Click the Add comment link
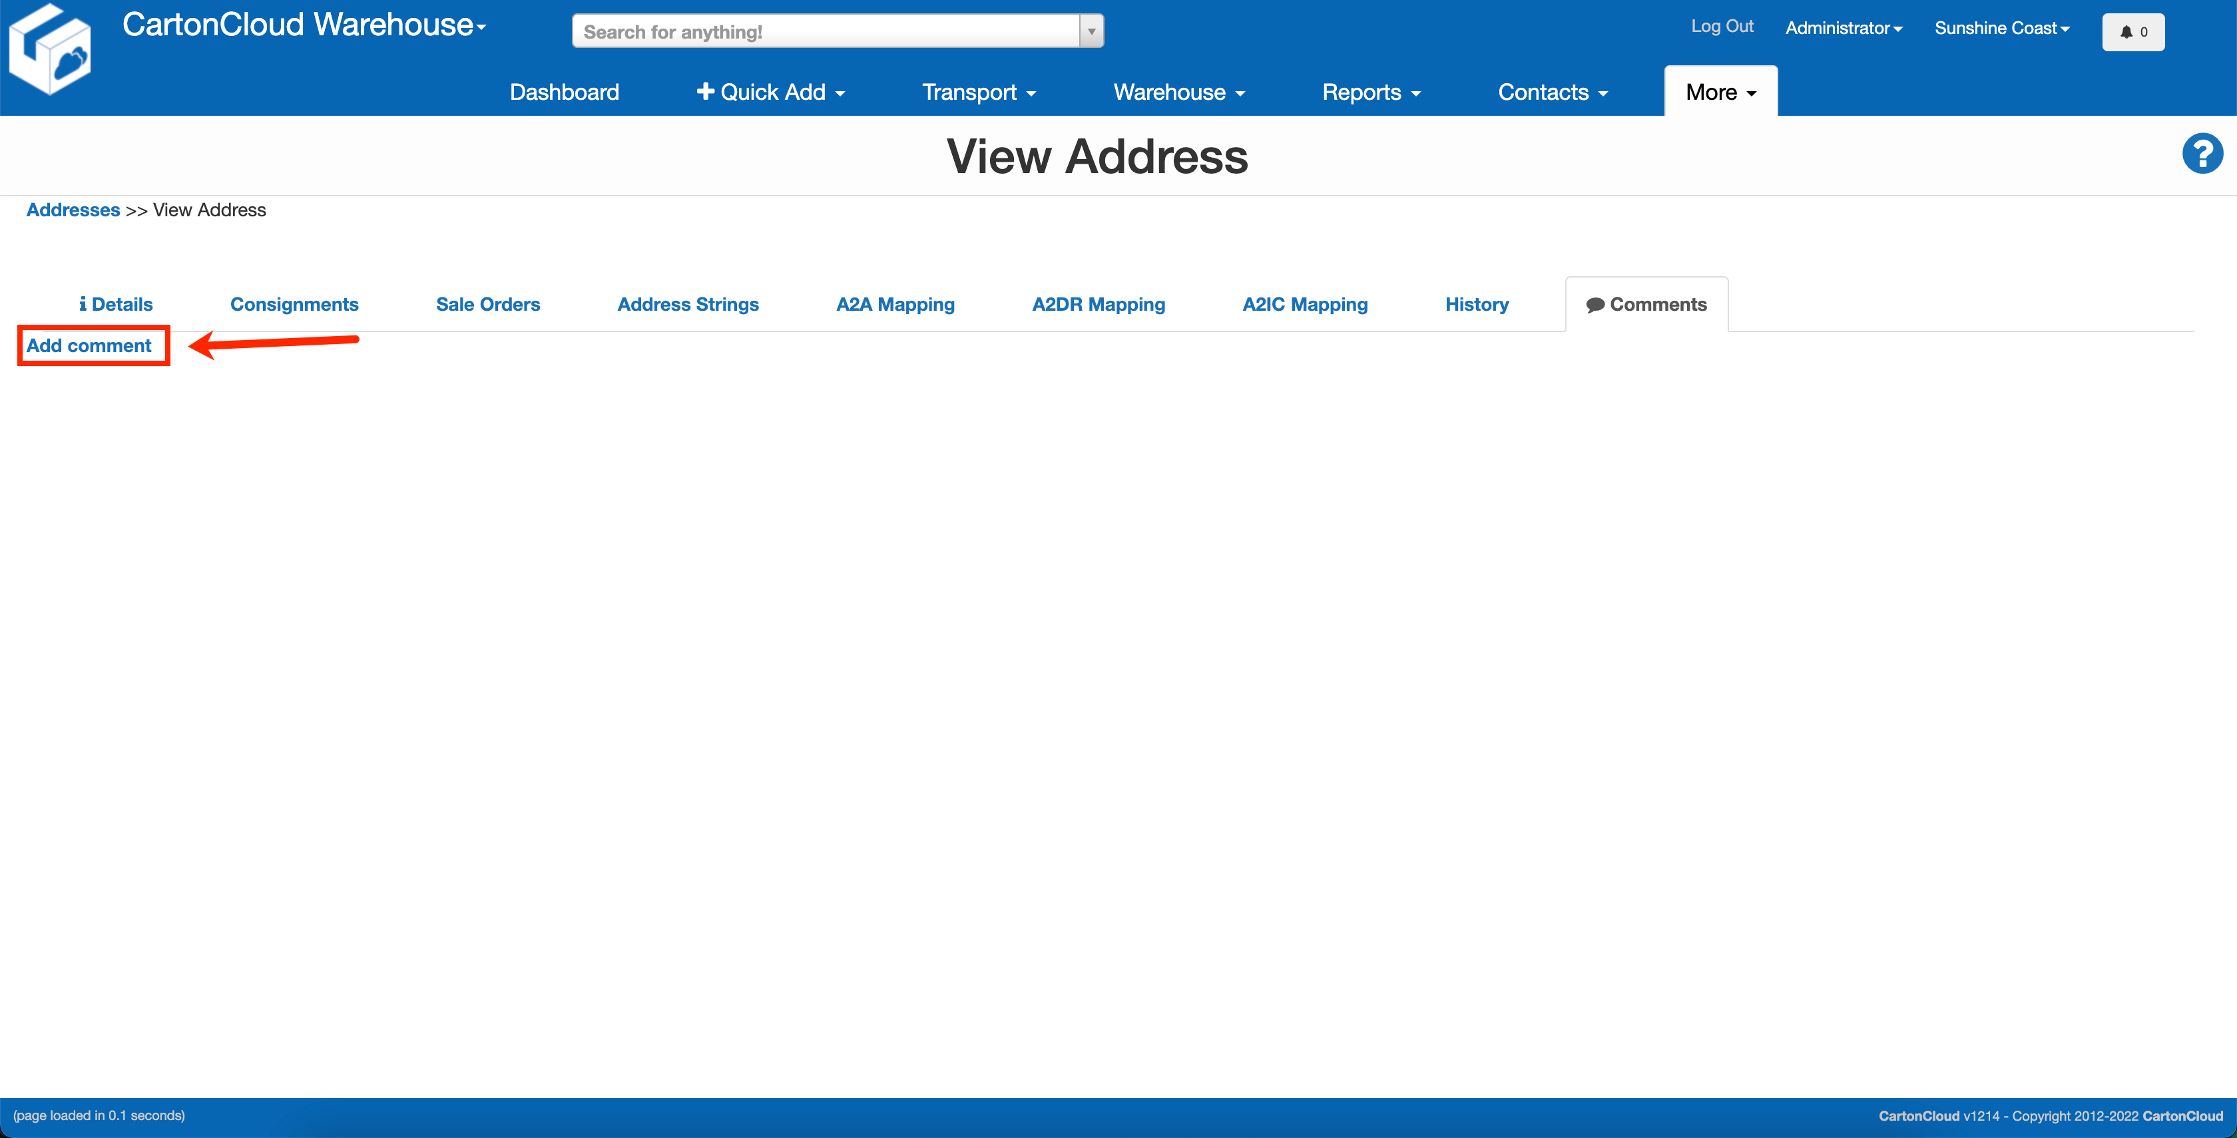This screenshot has height=1138, width=2237. (x=91, y=345)
